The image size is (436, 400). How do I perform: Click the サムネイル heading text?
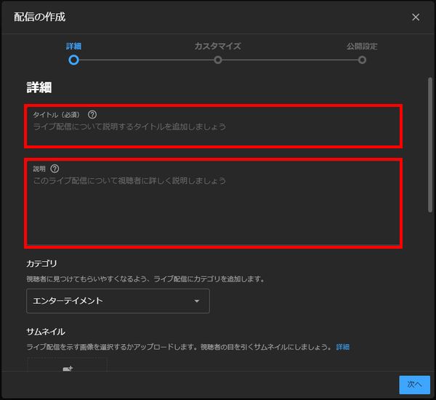(x=46, y=332)
